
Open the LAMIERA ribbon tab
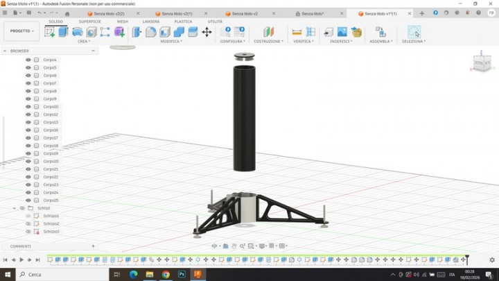pyautogui.click(x=150, y=22)
